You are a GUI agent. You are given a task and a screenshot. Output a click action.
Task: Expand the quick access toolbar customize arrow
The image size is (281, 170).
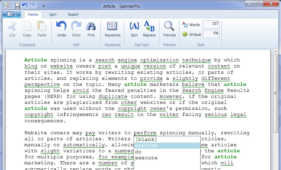tap(44, 6)
